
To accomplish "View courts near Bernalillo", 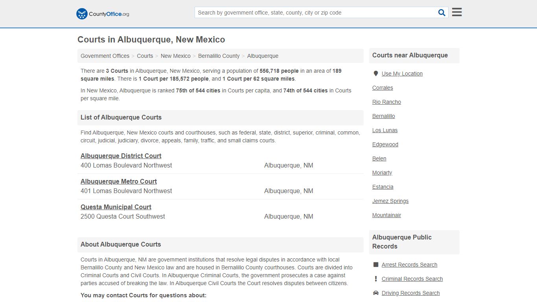I will pyautogui.click(x=384, y=116).
